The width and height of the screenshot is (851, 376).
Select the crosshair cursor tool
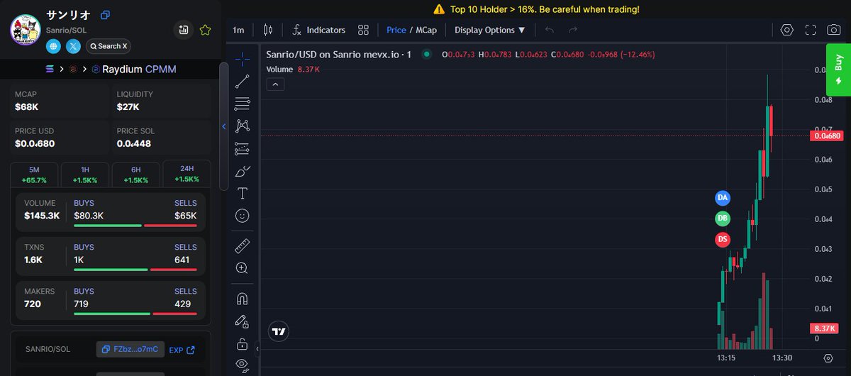tap(242, 59)
